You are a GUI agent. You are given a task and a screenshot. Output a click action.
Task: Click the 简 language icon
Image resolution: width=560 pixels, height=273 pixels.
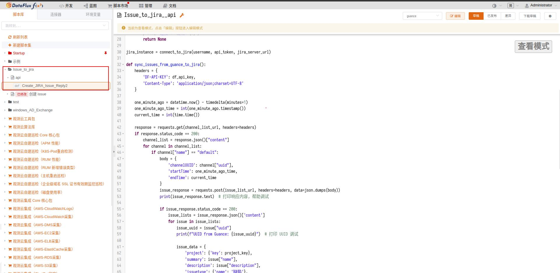[510, 6]
